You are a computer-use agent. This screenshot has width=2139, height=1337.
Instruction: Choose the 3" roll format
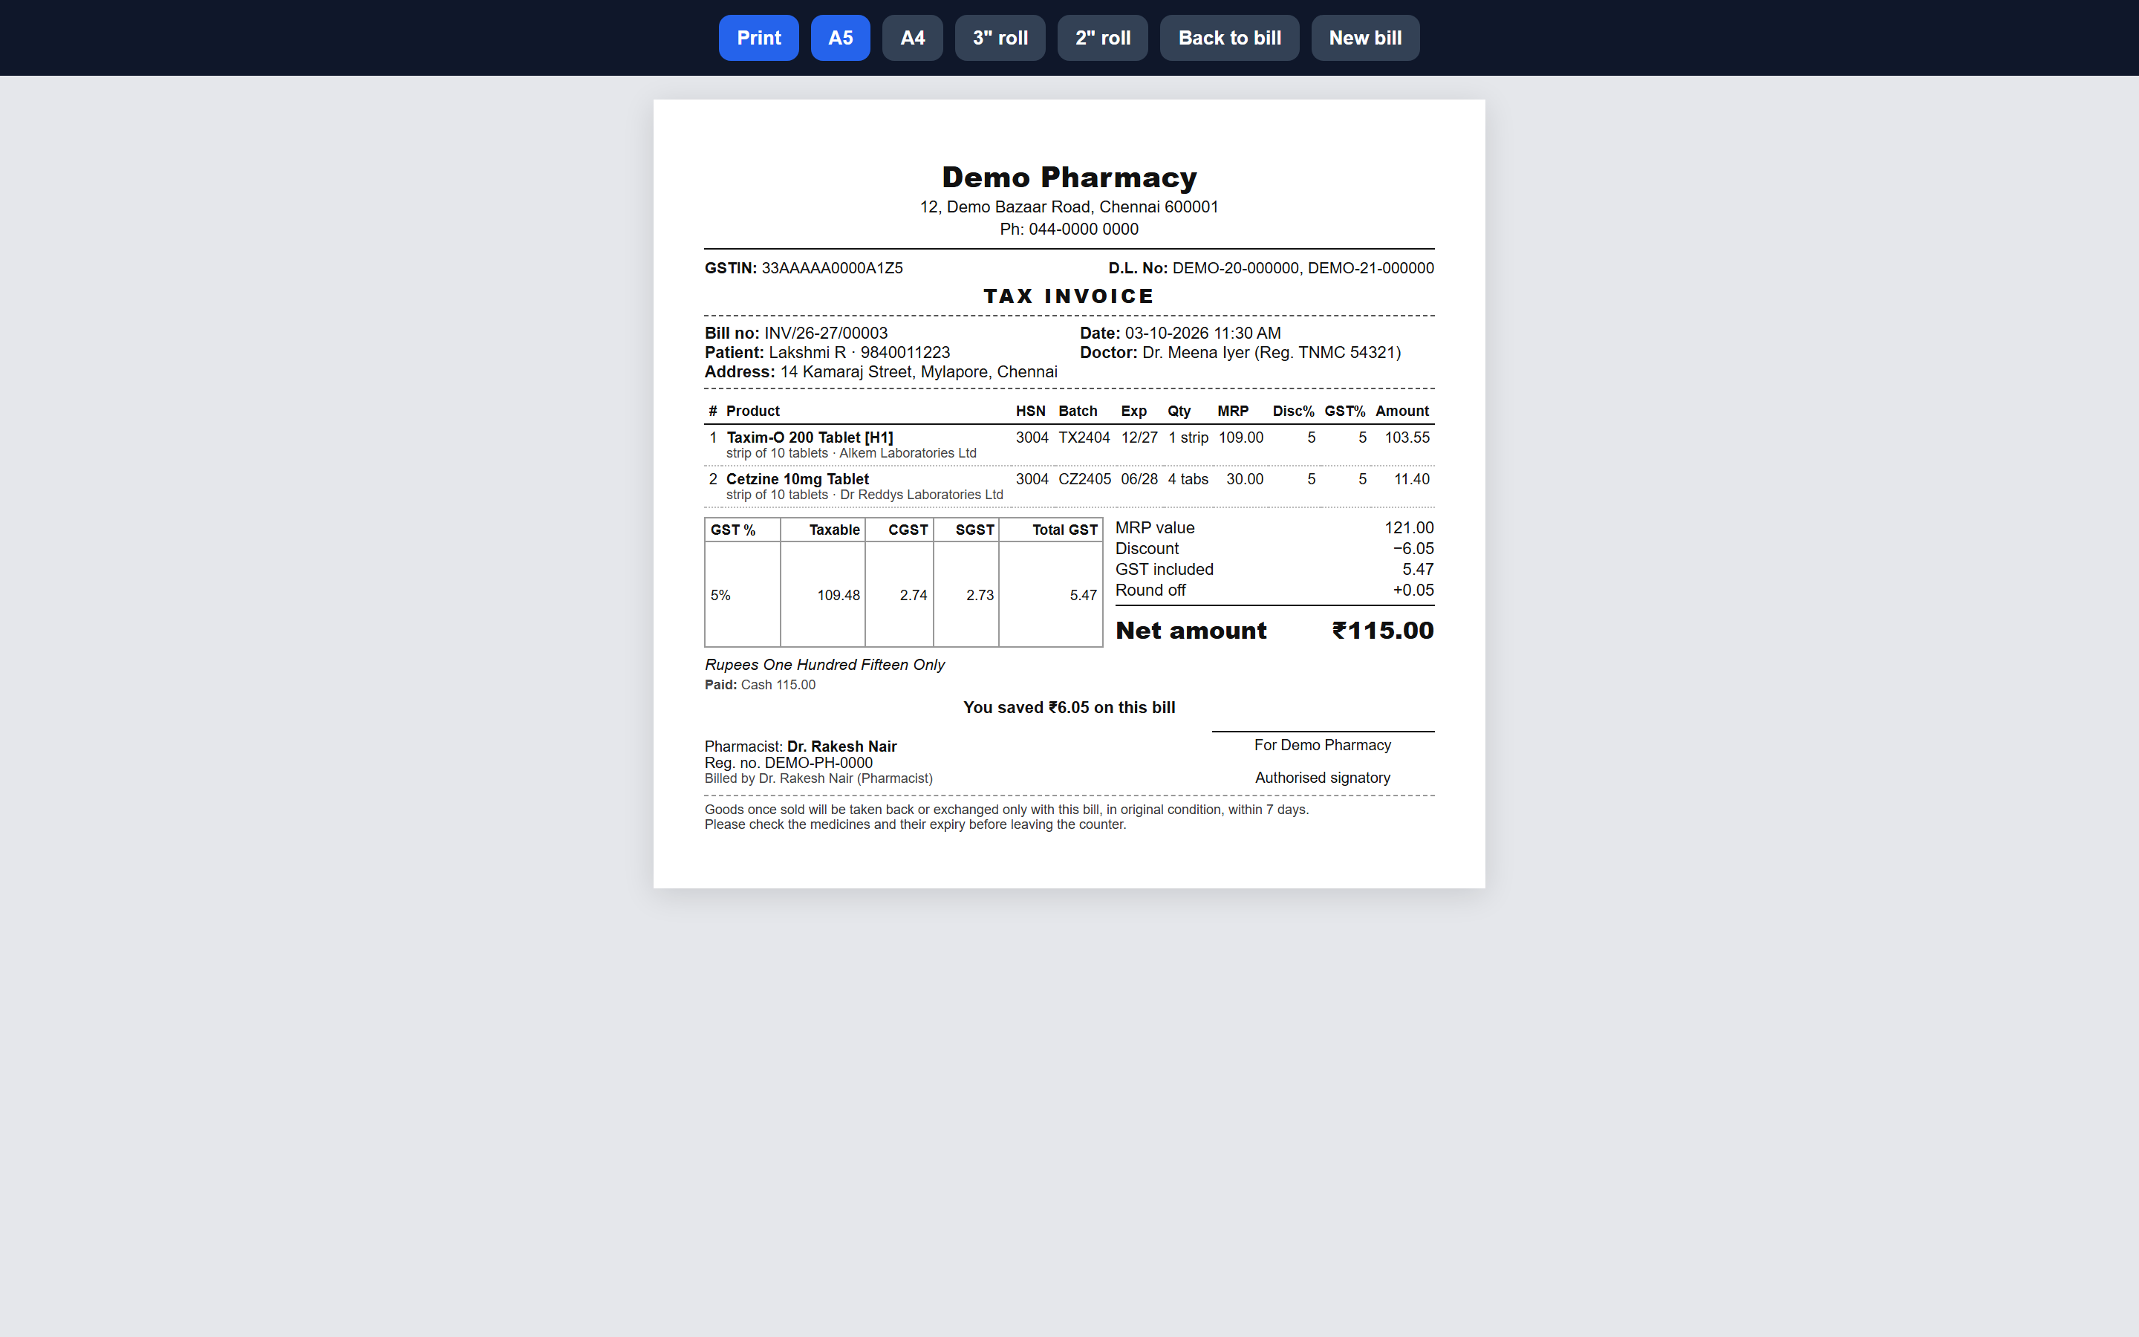(1000, 38)
